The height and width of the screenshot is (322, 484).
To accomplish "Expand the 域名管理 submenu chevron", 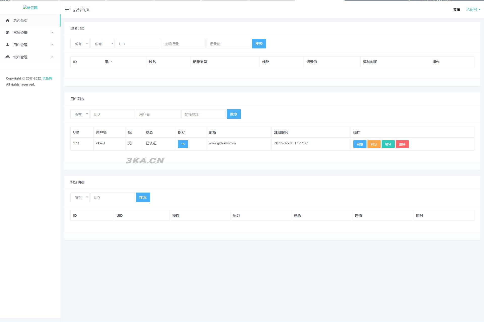I will click(52, 57).
